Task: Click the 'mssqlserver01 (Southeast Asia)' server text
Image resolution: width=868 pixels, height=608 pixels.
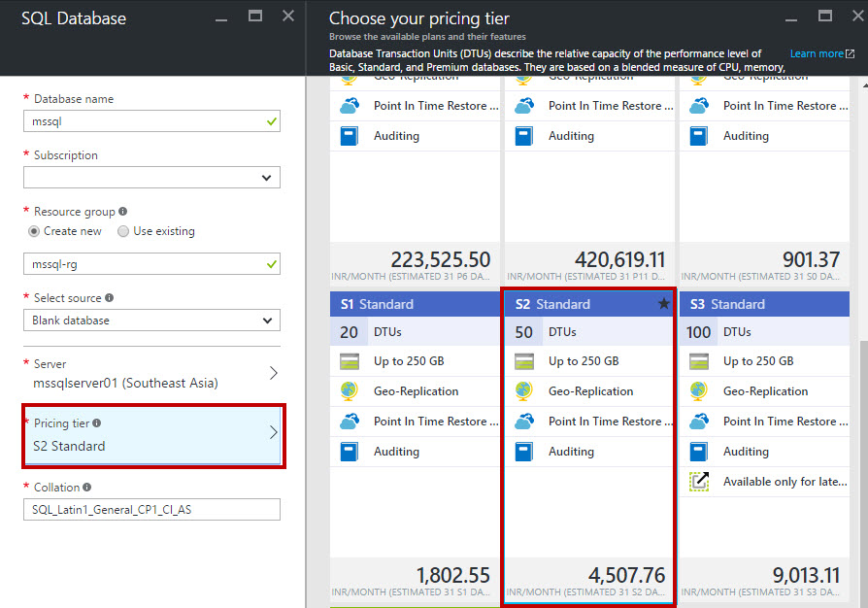Action: [125, 383]
